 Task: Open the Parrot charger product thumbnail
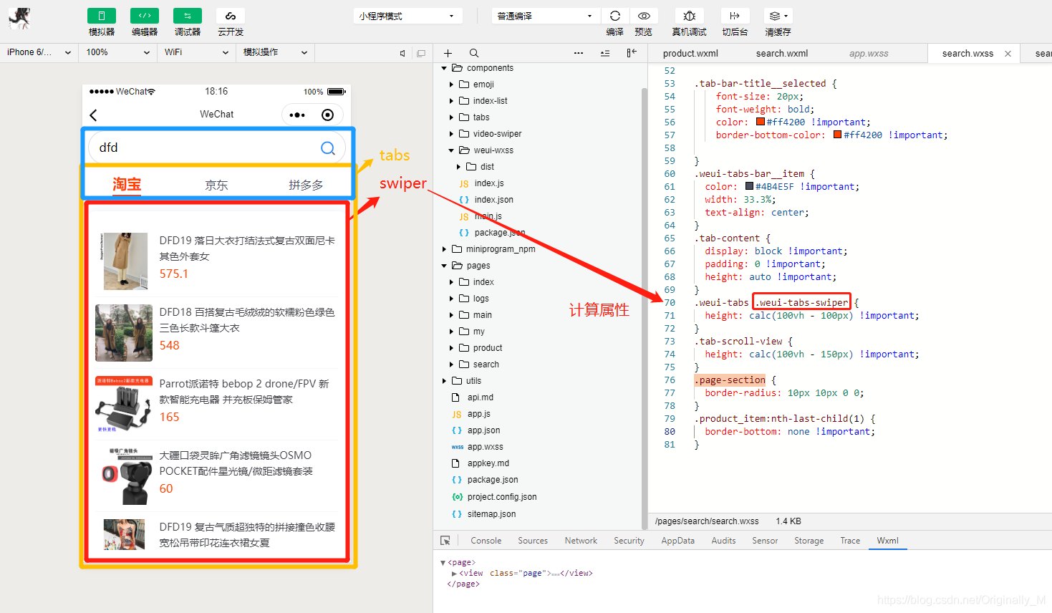tap(124, 405)
